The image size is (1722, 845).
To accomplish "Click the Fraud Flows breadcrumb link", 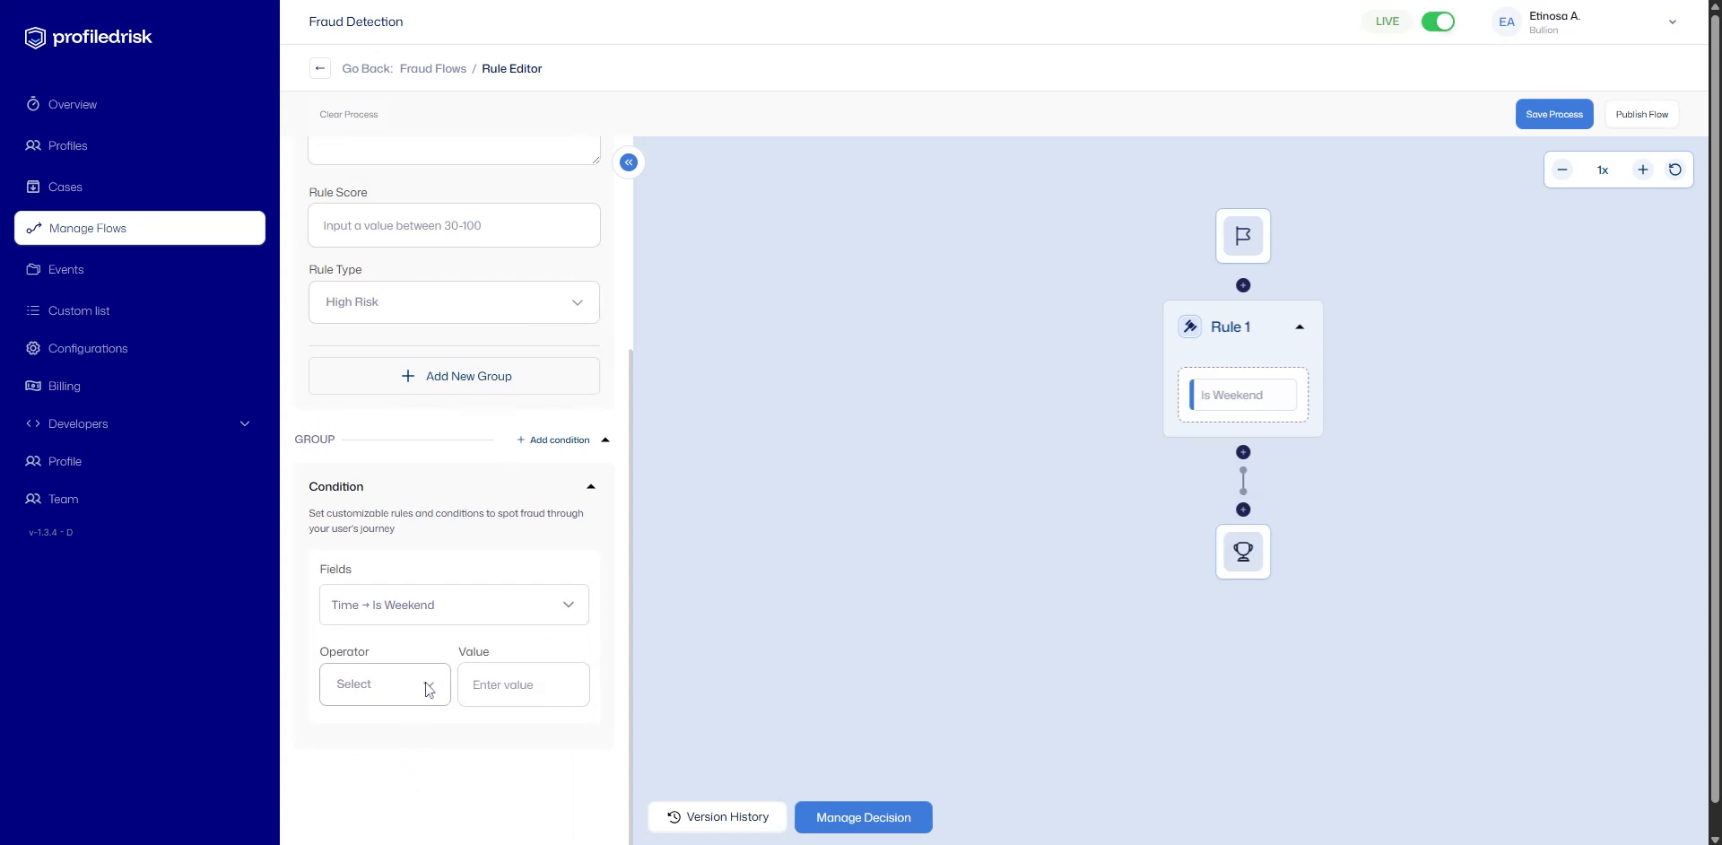I will pos(432,68).
